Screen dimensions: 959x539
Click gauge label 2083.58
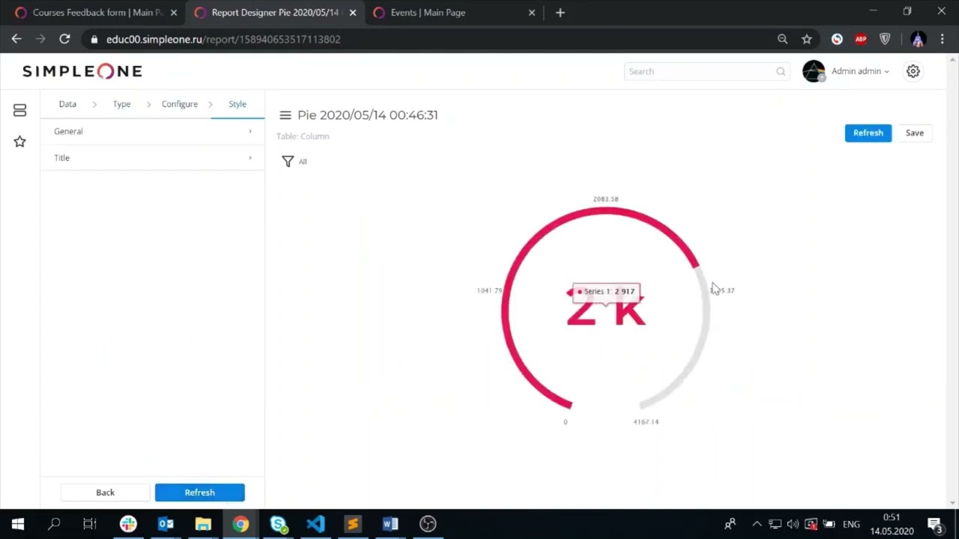coord(605,199)
